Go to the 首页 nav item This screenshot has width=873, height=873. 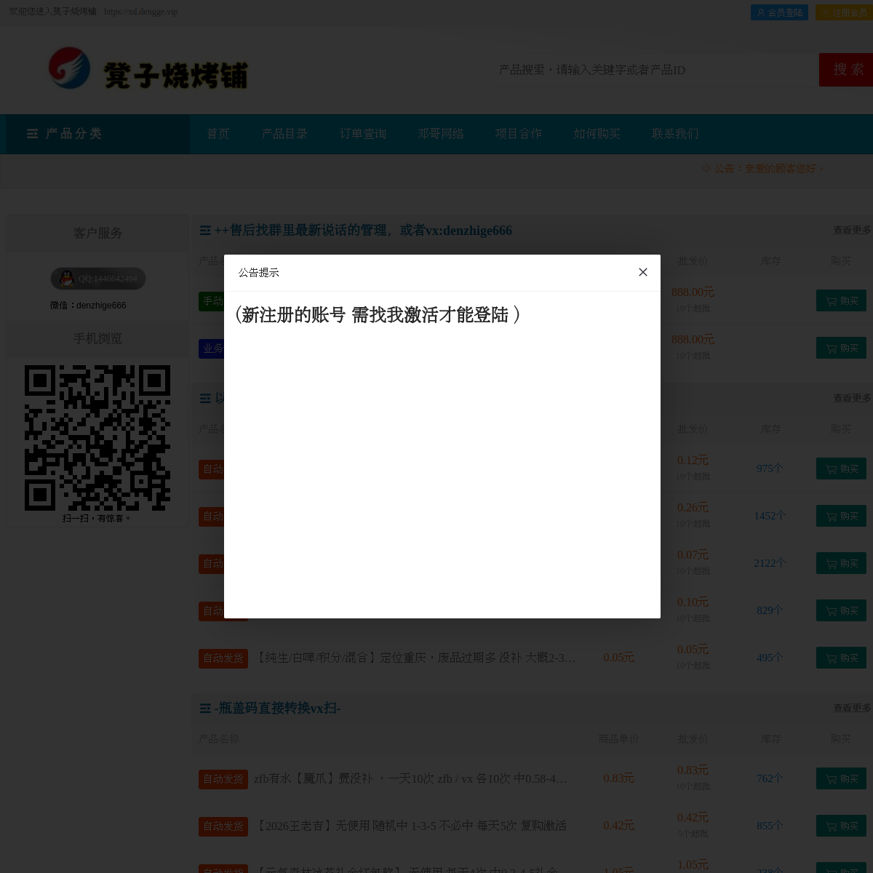tap(218, 134)
